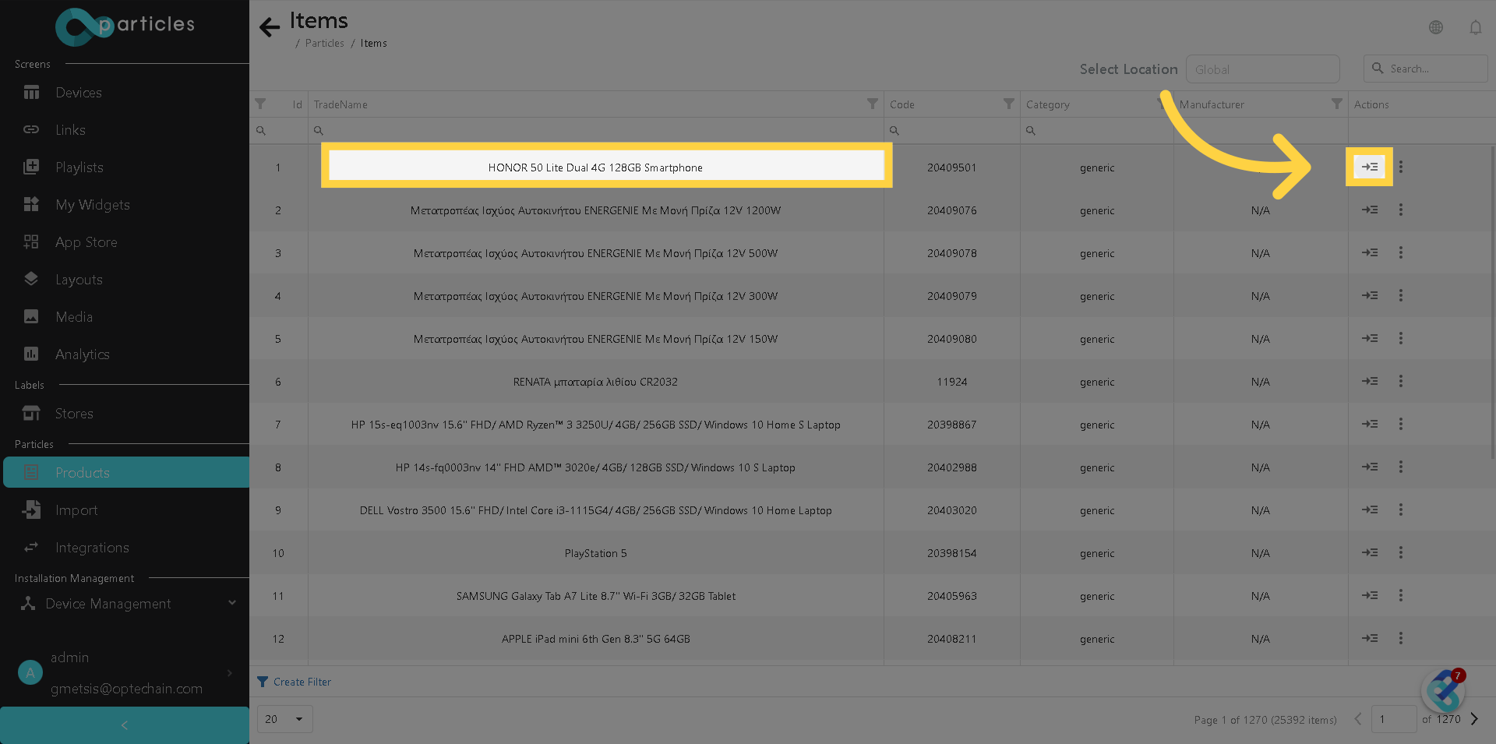The width and height of the screenshot is (1496, 744).
Task: Open the Manufacturer column filter icon
Action: coord(1337,104)
